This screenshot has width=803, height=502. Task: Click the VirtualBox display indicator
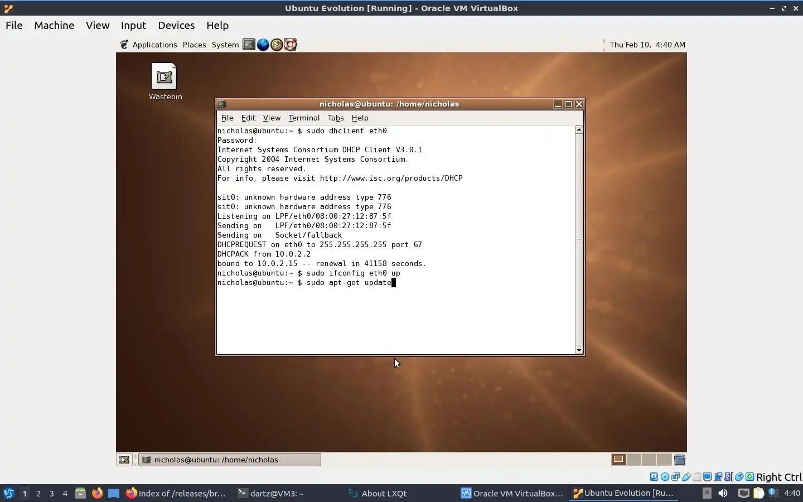coord(707,477)
